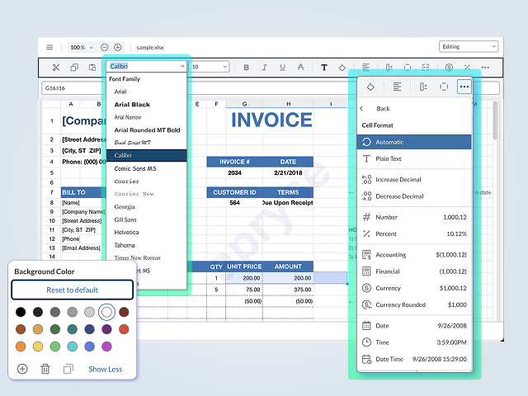Select Arial Rounded MT Bold font
This screenshot has width=528, height=396.
click(147, 130)
